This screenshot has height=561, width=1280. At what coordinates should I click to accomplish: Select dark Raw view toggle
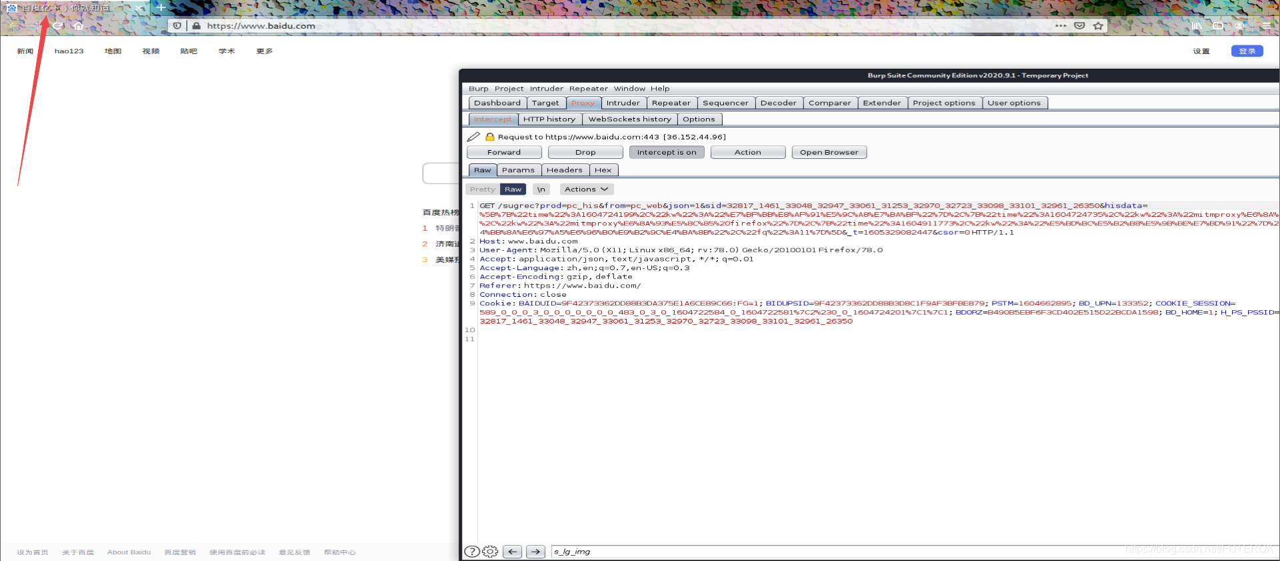(x=513, y=189)
